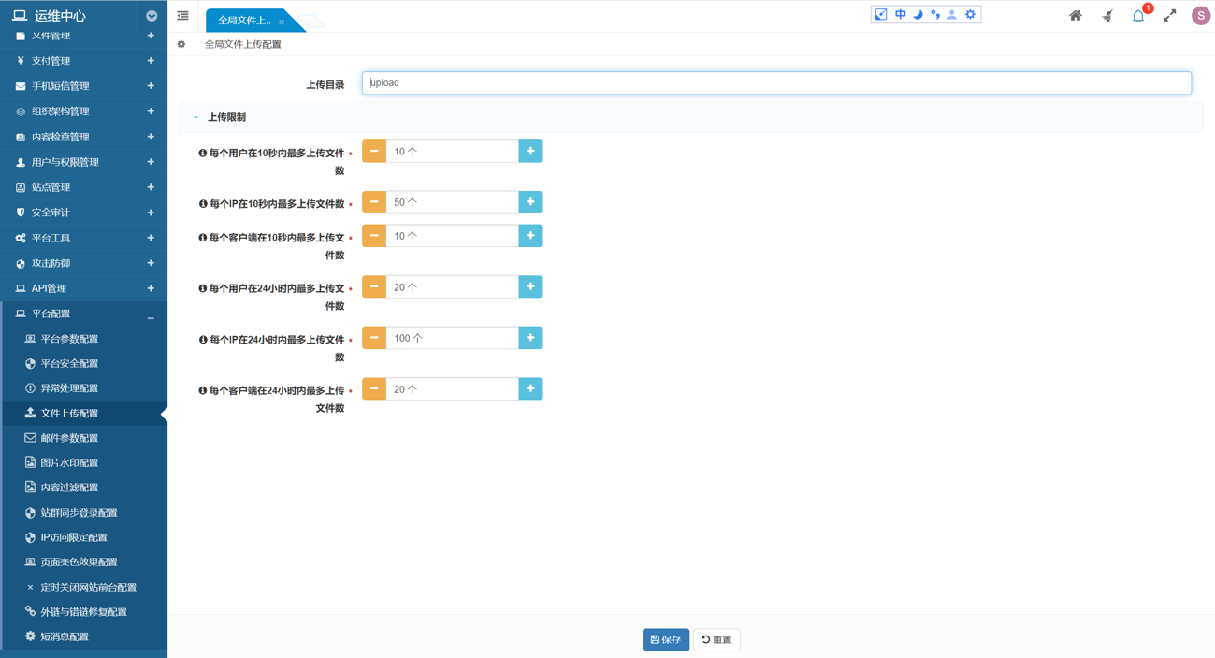1215x658 pixels.
Task: Increase per-user 10-second upload file limit
Action: (x=530, y=152)
